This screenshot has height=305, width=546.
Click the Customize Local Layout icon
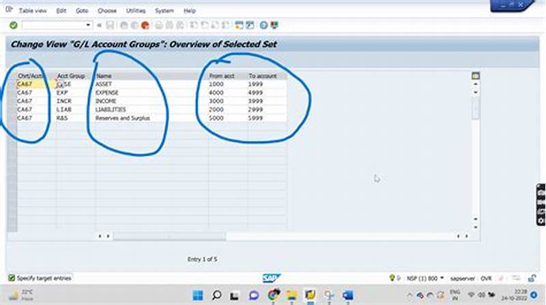point(274,25)
